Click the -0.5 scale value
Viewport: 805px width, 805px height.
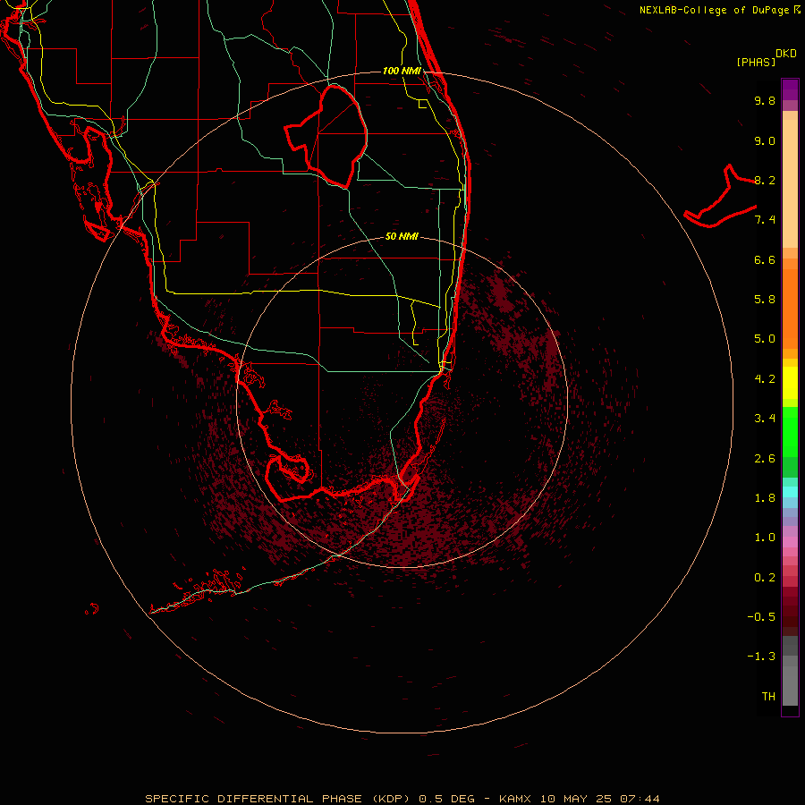point(761,617)
